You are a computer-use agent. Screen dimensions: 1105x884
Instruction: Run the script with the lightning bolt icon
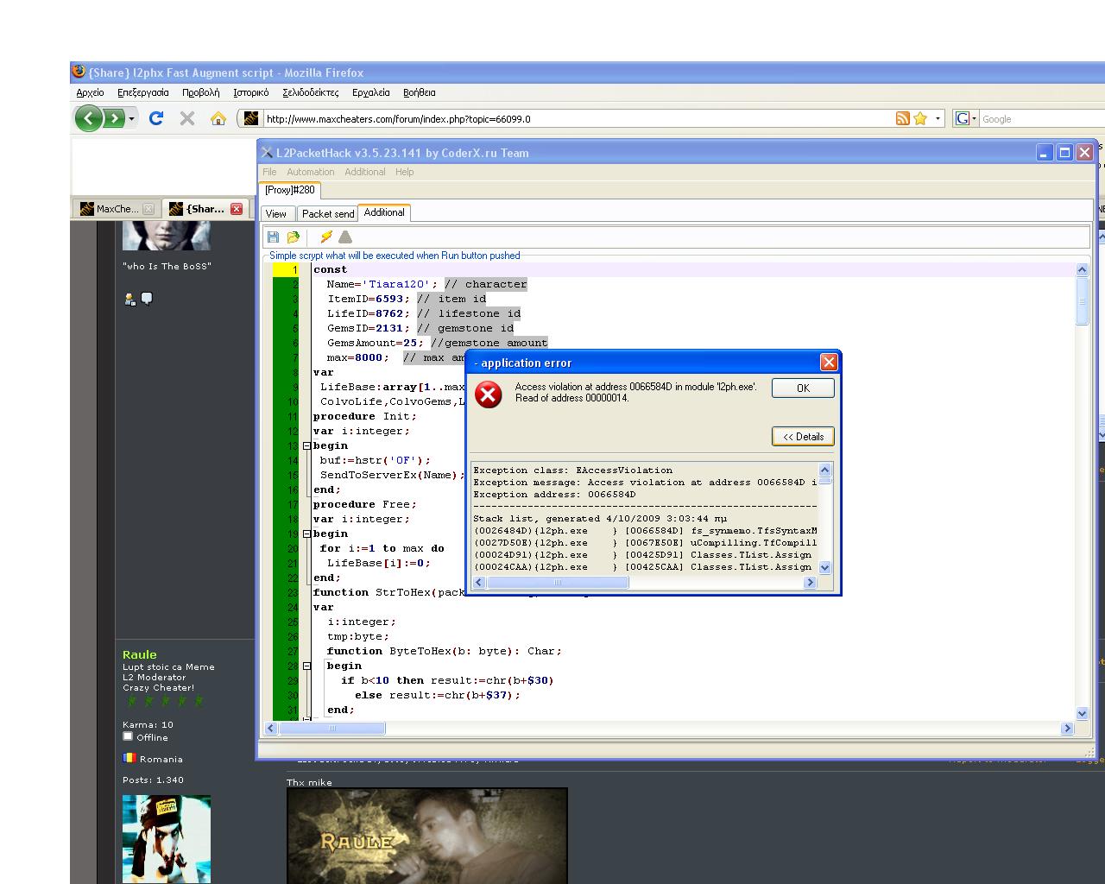coord(326,237)
